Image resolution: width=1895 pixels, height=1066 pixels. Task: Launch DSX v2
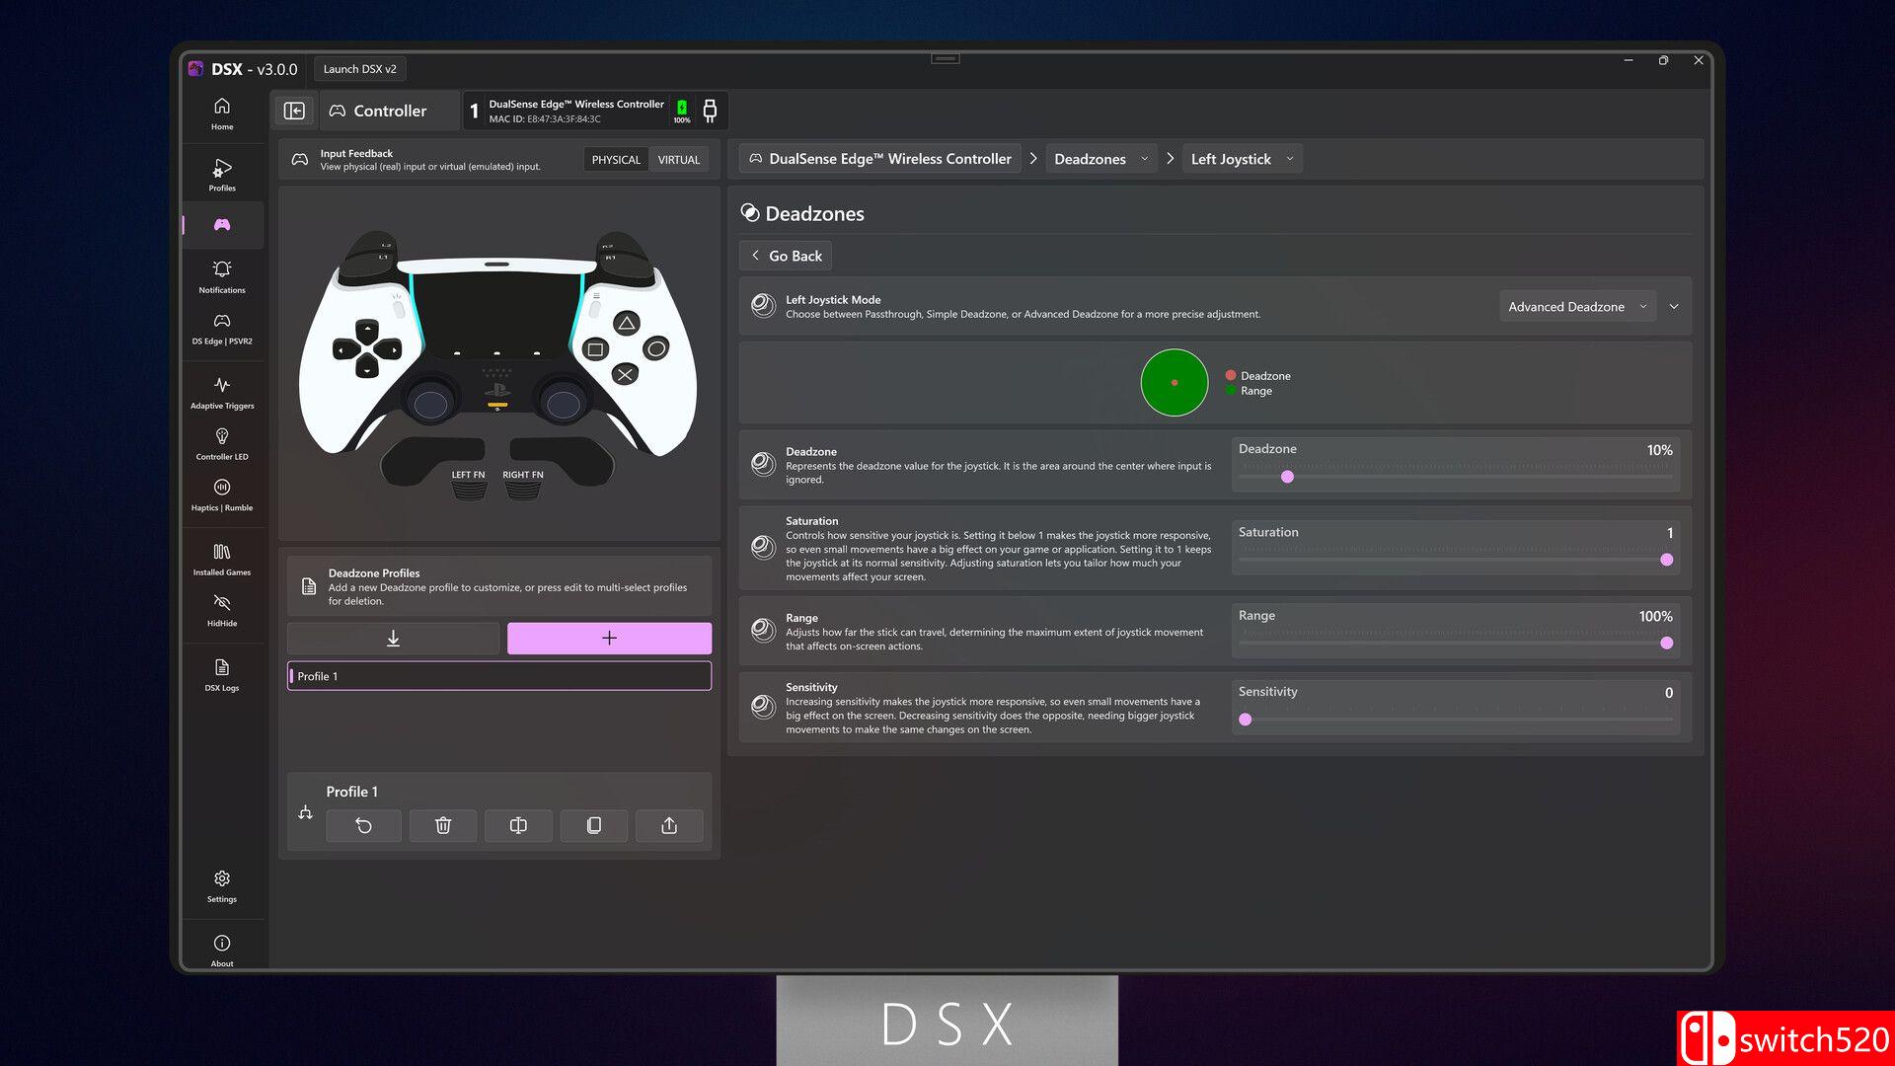coord(359,68)
